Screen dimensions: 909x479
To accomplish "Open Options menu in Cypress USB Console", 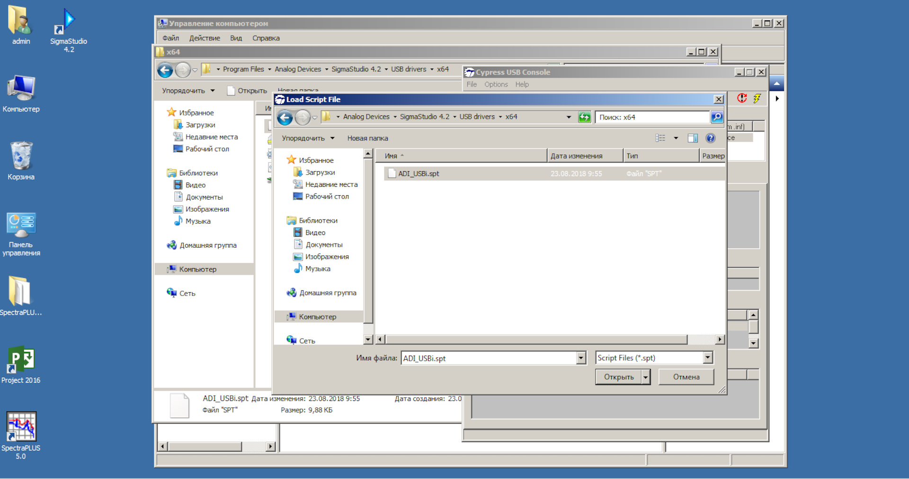I will [x=496, y=85].
